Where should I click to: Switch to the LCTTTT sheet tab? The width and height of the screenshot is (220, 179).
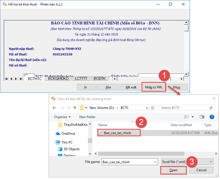tap(81, 79)
